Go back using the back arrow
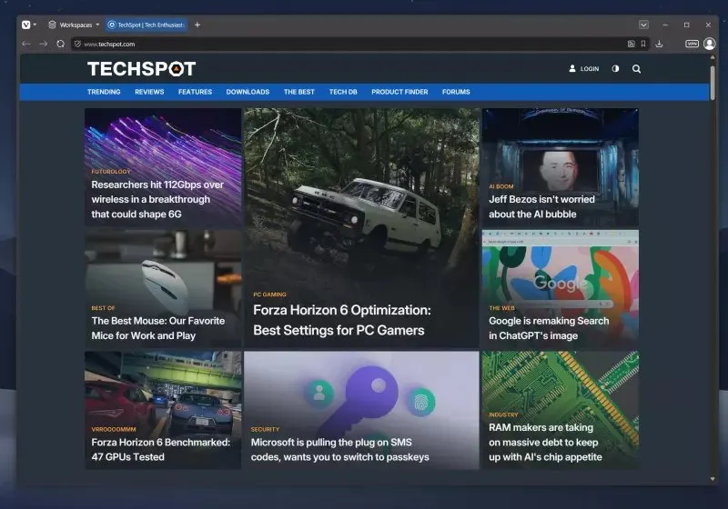 [x=26, y=44]
